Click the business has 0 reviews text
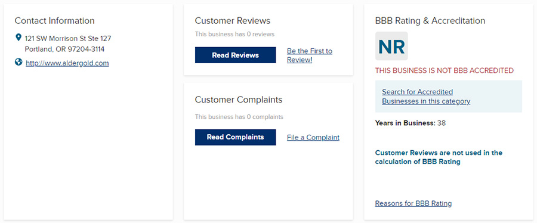Image resolution: width=537 pixels, height=223 pixels. point(234,34)
